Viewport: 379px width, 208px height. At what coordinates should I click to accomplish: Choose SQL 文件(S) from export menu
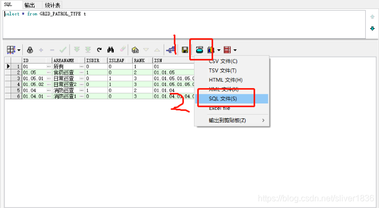[232, 99]
